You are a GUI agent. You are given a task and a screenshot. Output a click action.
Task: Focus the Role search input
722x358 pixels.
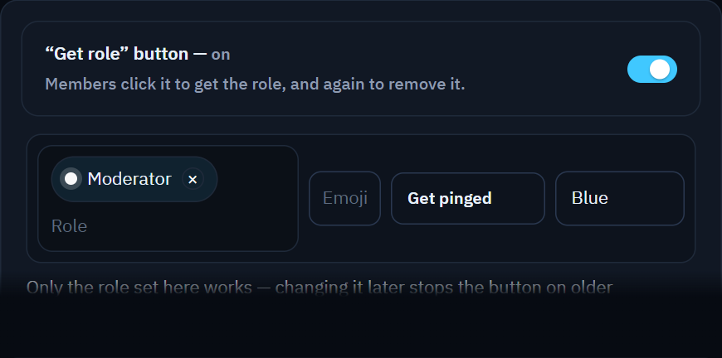[x=168, y=226]
